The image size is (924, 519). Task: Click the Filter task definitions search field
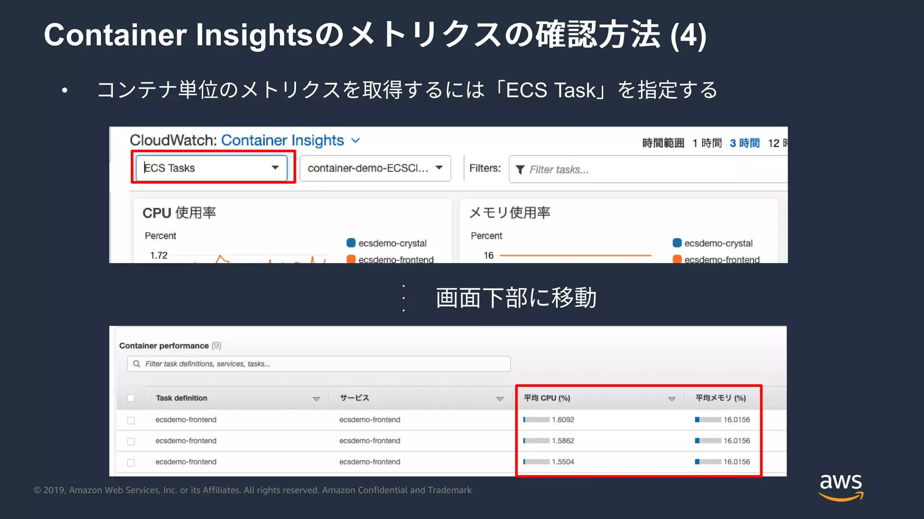click(319, 364)
